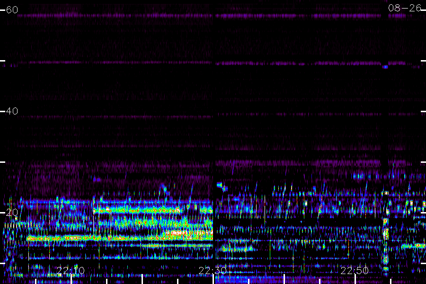
Task: Click the 20 frequency axis label
Action: click(12, 212)
